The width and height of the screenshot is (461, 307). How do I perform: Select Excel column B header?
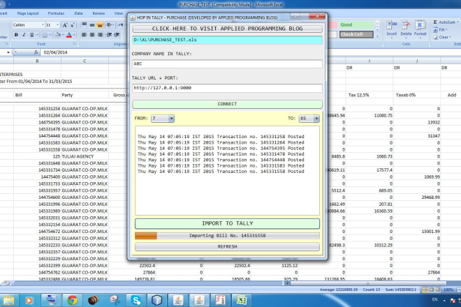(37, 61)
